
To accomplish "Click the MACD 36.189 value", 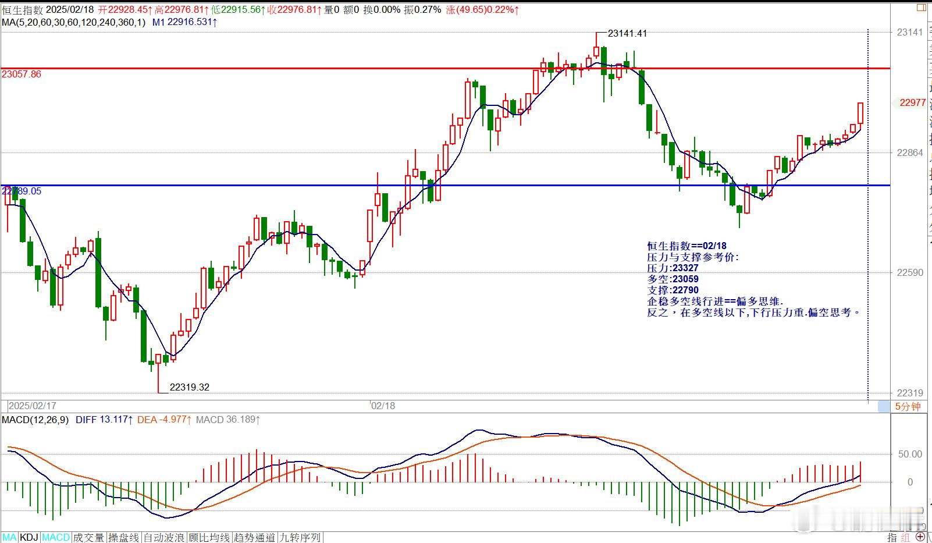I will coord(228,420).
